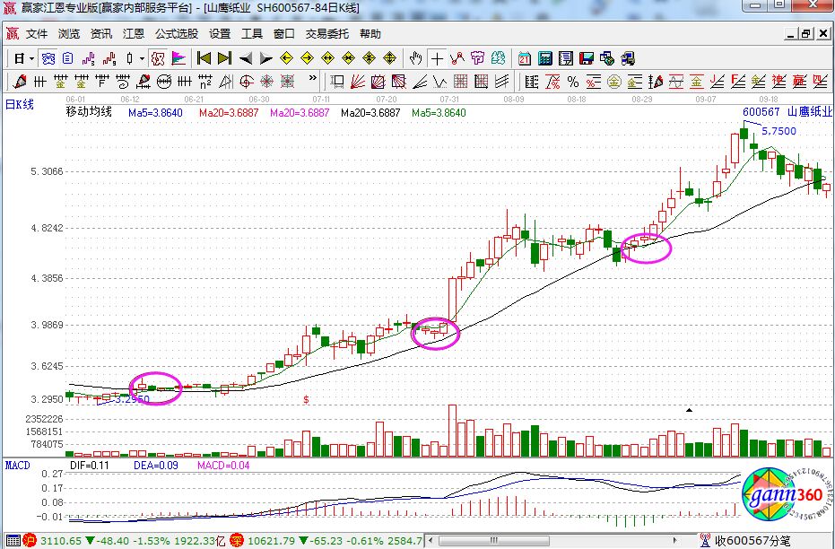The height and width of the screenshot is (549, 835).
Task: Open the 日 period dropdown arrow
Action: point(32,58)
